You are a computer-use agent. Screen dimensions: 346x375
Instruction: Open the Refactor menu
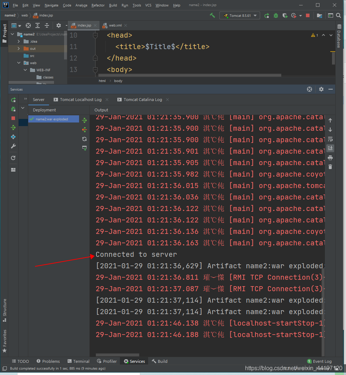point(98,5)
